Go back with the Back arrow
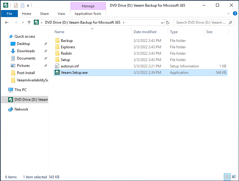This screenshot has height=181, width=239. (x=7, y=22)
